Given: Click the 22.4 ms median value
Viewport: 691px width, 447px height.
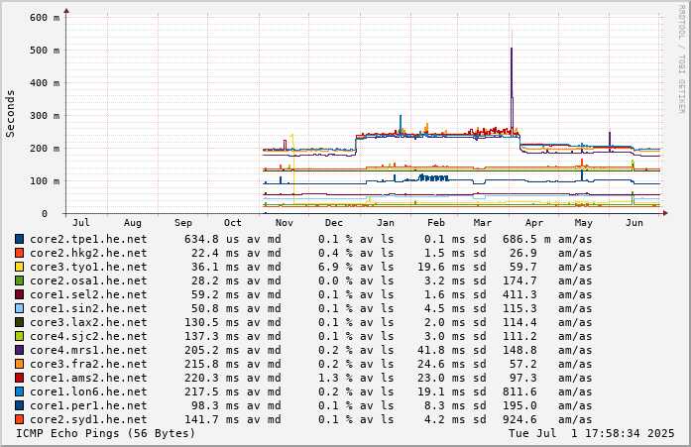Looking at the screenshot, I should pyautogui.click(x=215, y=253).
